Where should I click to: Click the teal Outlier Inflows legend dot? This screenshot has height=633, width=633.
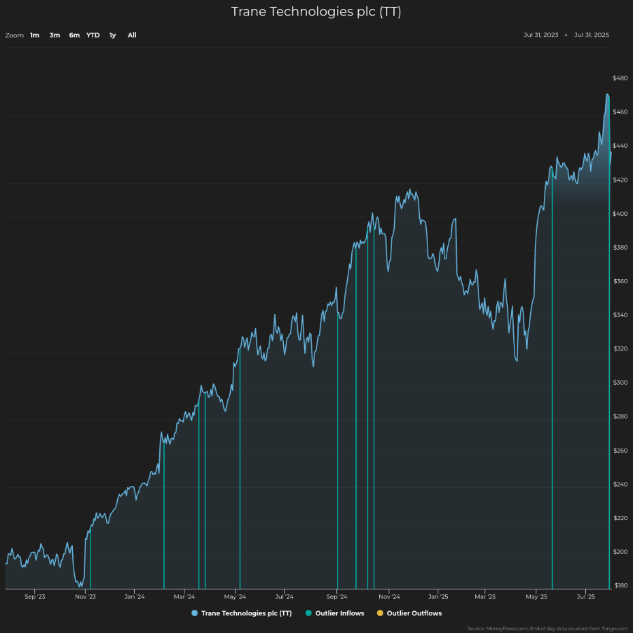(308, 613)
